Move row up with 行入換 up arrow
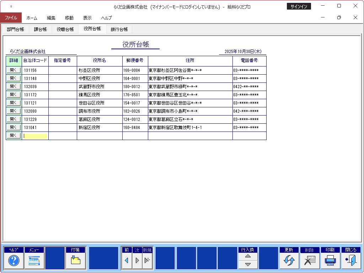The height and width of the screenshot is (273, 364). point(248,256)
